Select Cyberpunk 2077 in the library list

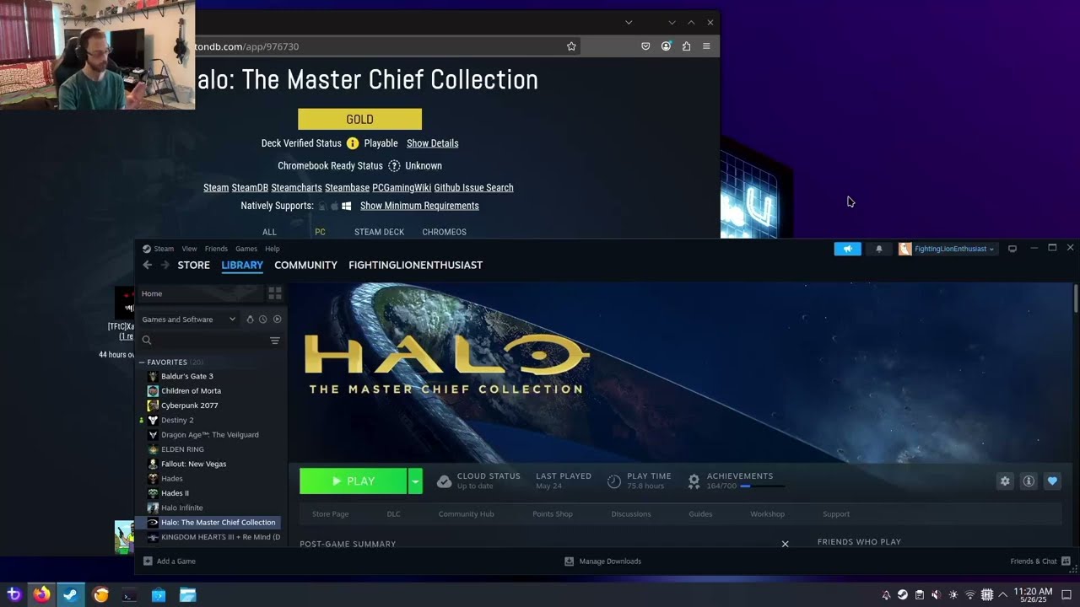pyautogui.click(x=189, y=406)
